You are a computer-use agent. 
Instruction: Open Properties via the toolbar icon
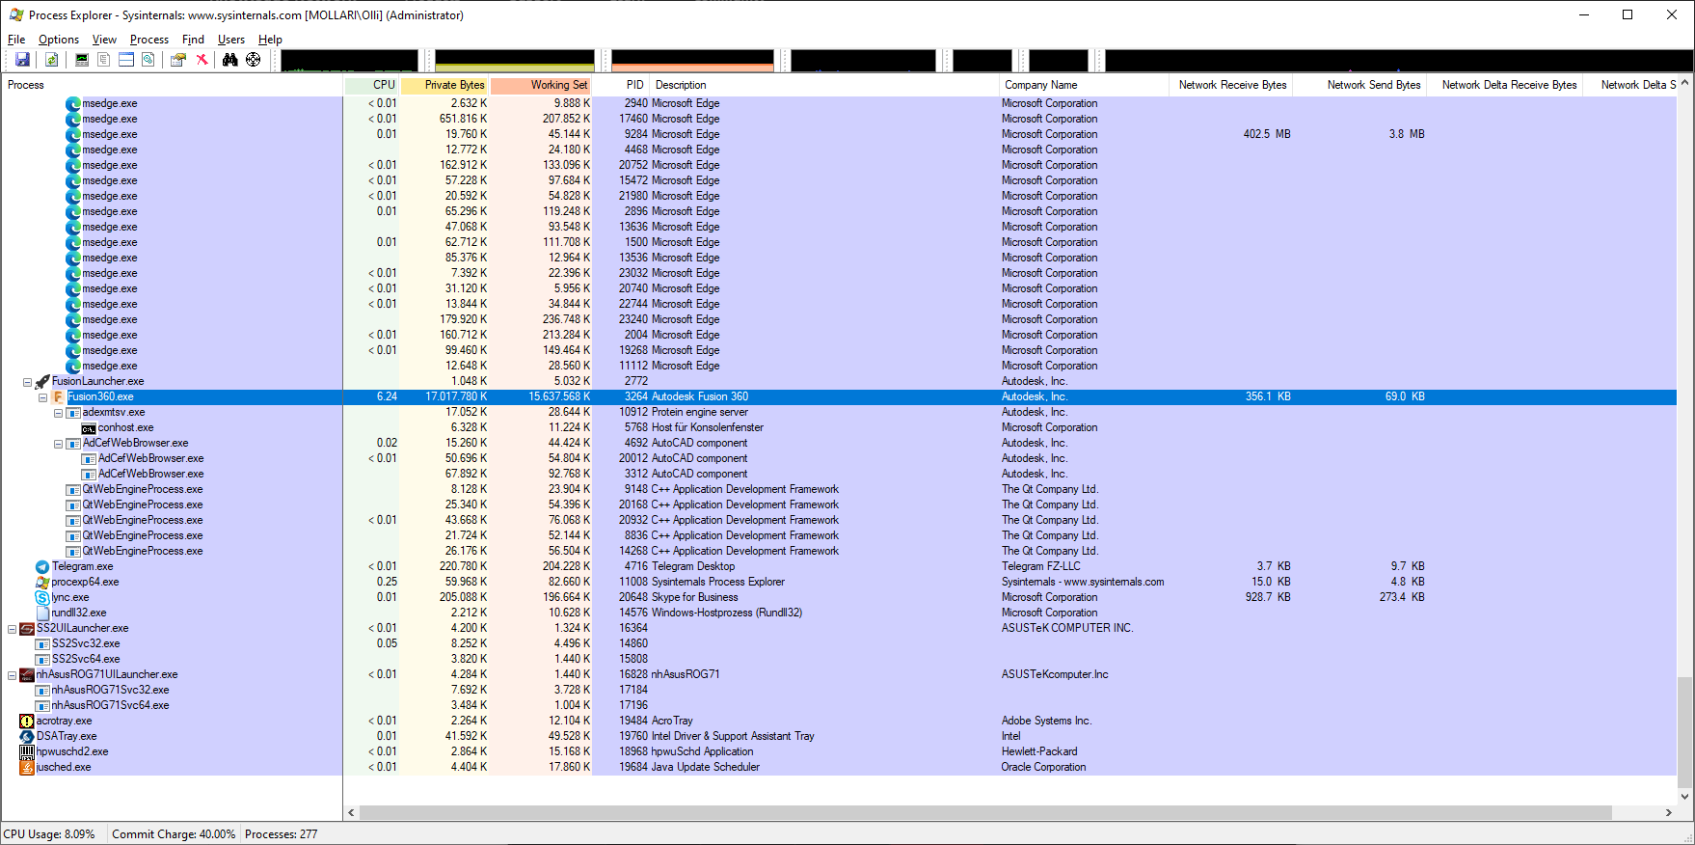click(178, 60)
